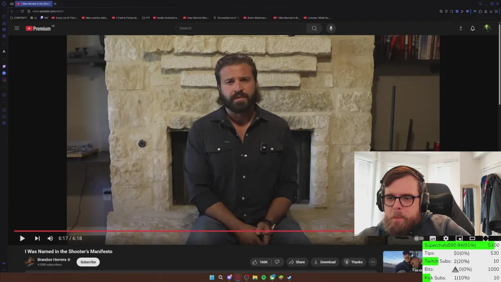This screenshot has width=501, height=282.
Task: Open 'Men and the Autis...' bookmark
Action: [94, 18]
